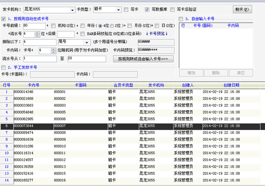Image resolution: width=265 pixels, height=186 pixels.
Task: Select cell 8000014346
Action: click(x=33, y=92)
